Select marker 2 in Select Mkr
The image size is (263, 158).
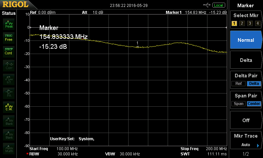(242, 23)
